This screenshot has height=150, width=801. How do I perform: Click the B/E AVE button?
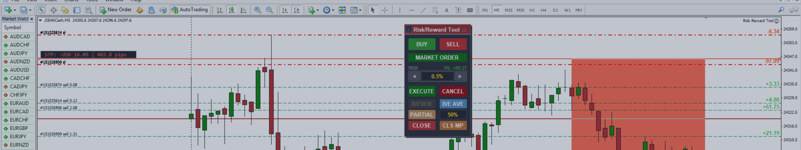(x=453, y=104)
